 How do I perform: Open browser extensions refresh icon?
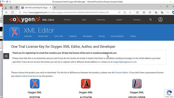[x=137, y=12]
